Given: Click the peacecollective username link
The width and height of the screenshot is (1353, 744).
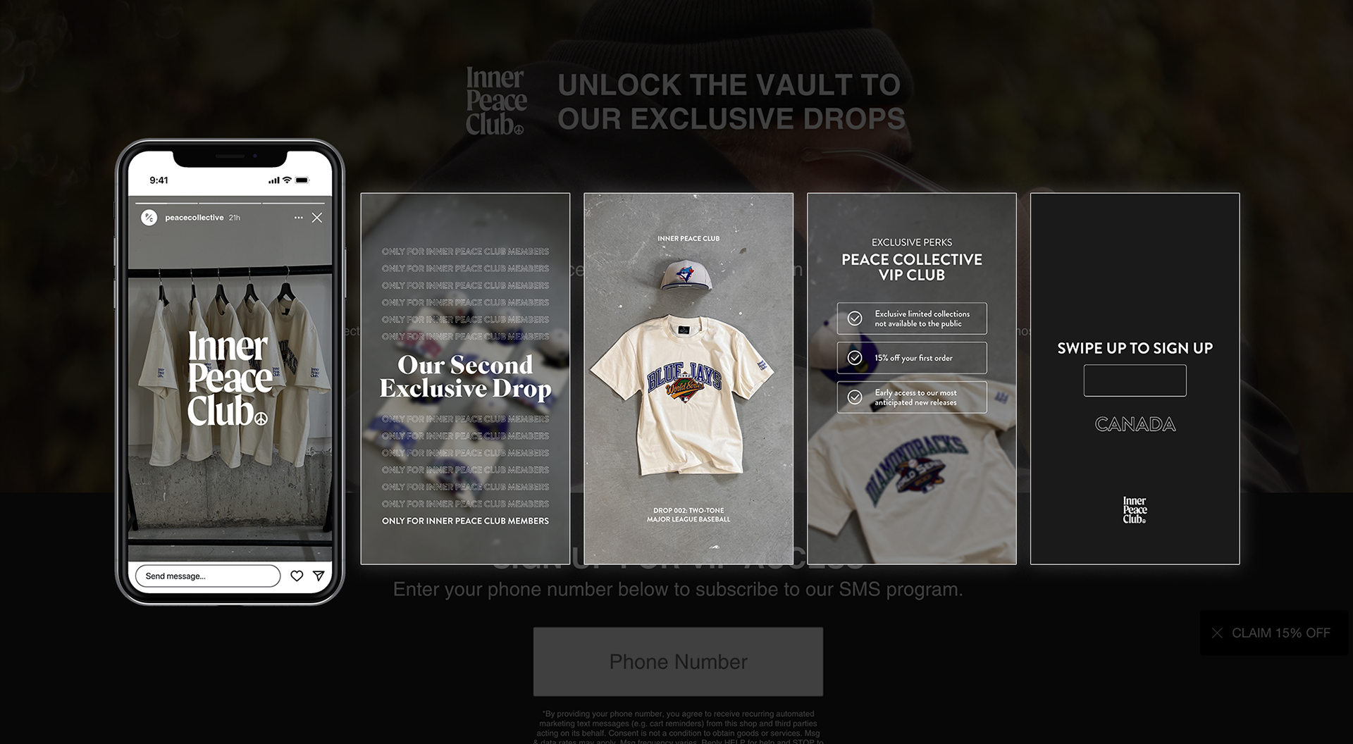Looking at the screenshot, I should pyautogui.click(x=194, y=218).
